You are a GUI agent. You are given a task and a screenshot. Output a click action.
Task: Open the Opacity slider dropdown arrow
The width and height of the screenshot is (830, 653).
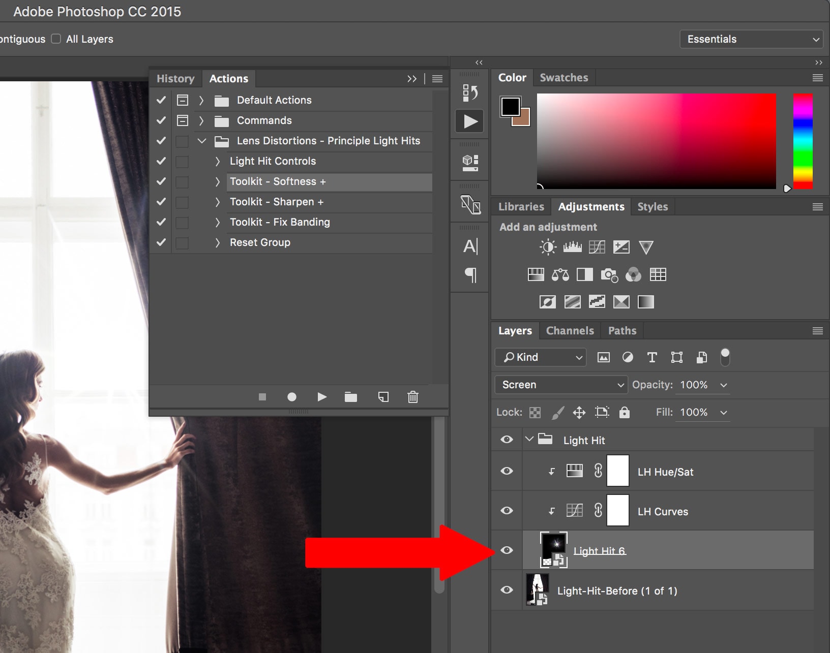click(724, 385)
